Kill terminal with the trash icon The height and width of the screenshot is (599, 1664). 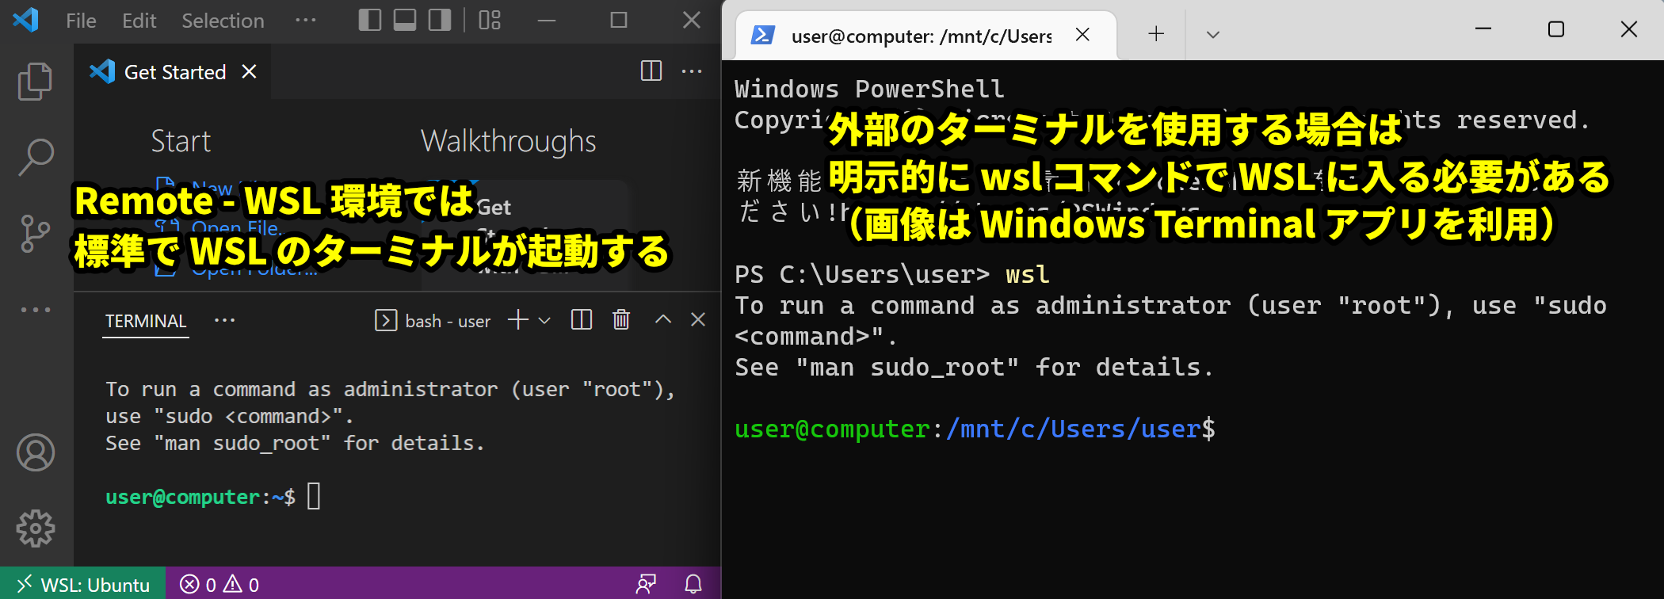pyautogui.click(x=621, y=320)
